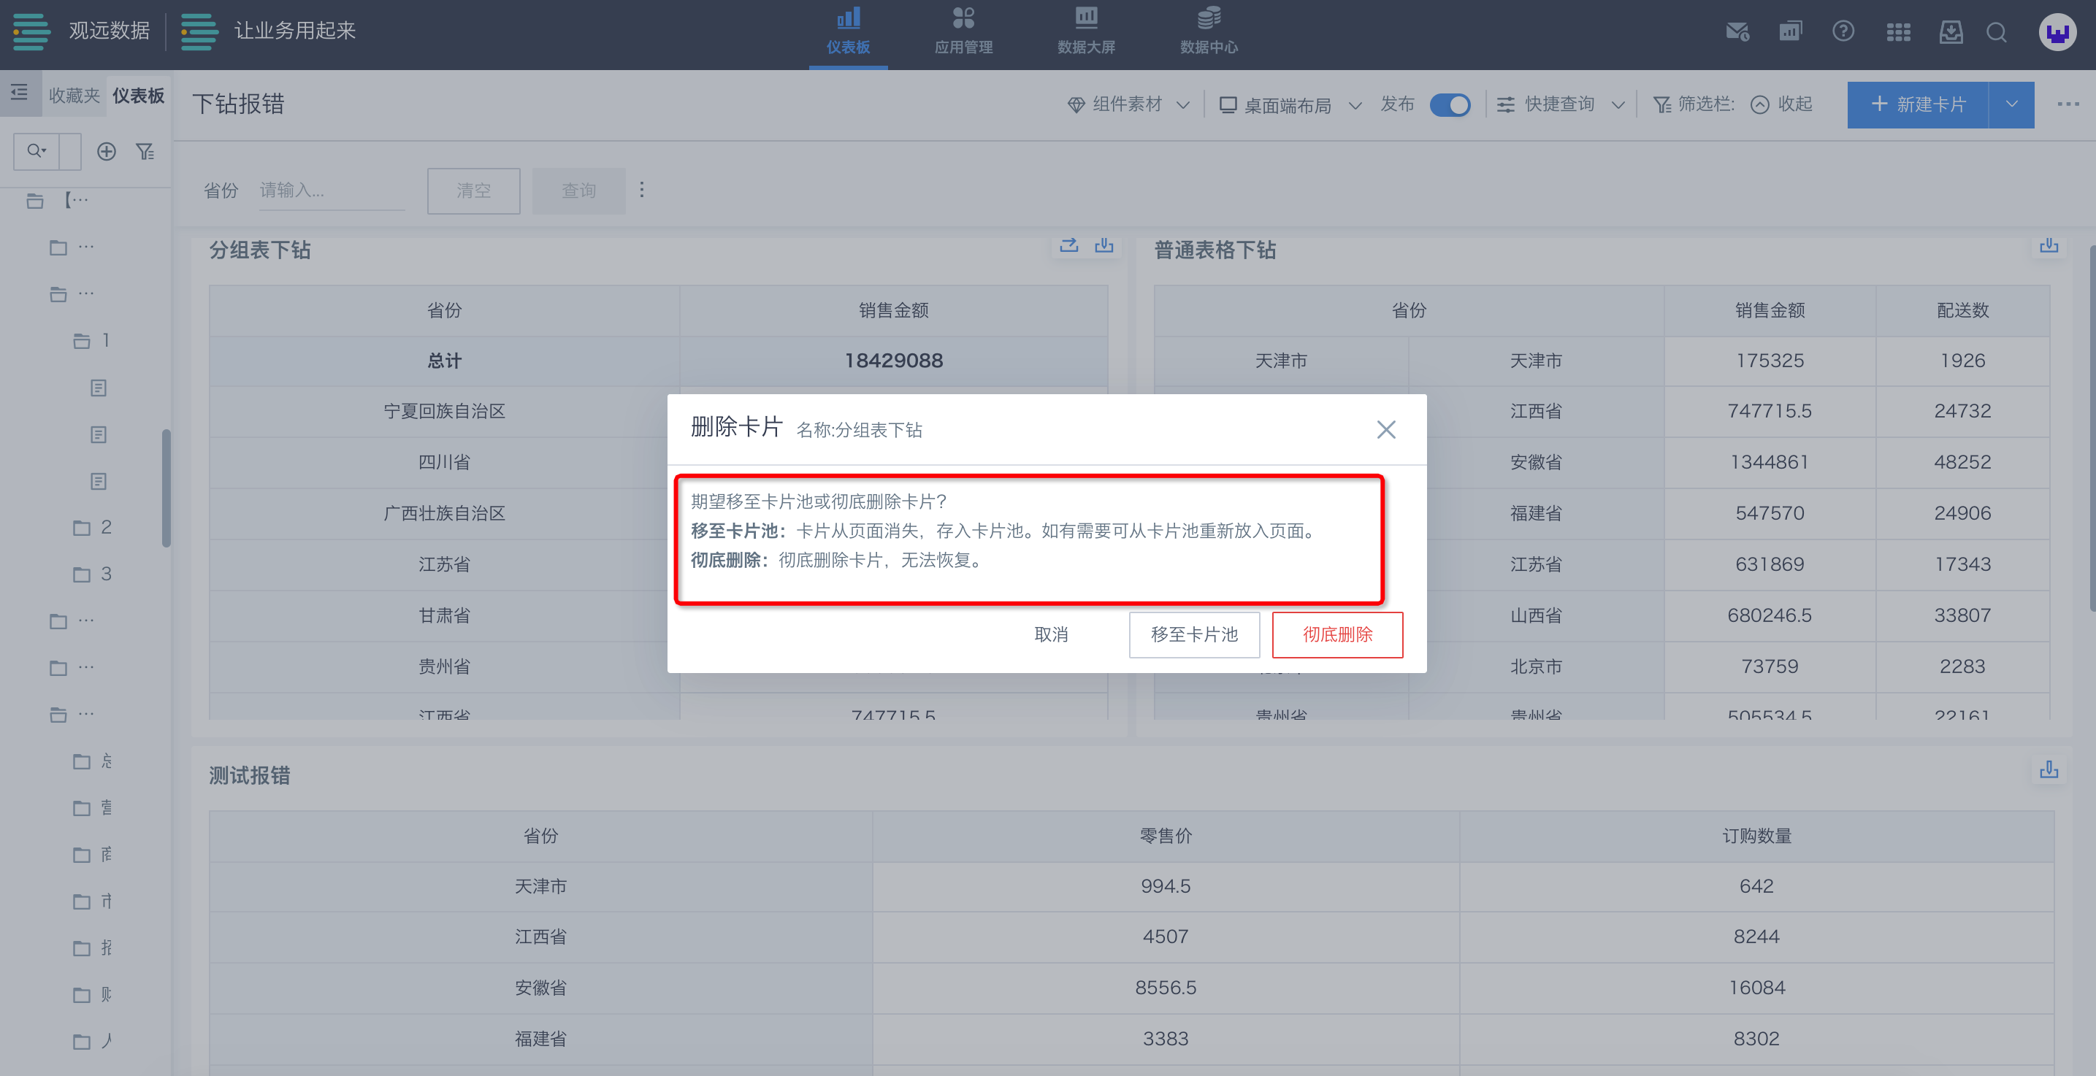The image size is (2096, 1076).
Task: Click the 销售金额 column header in 分组表下钻
Action: [893, 310]
